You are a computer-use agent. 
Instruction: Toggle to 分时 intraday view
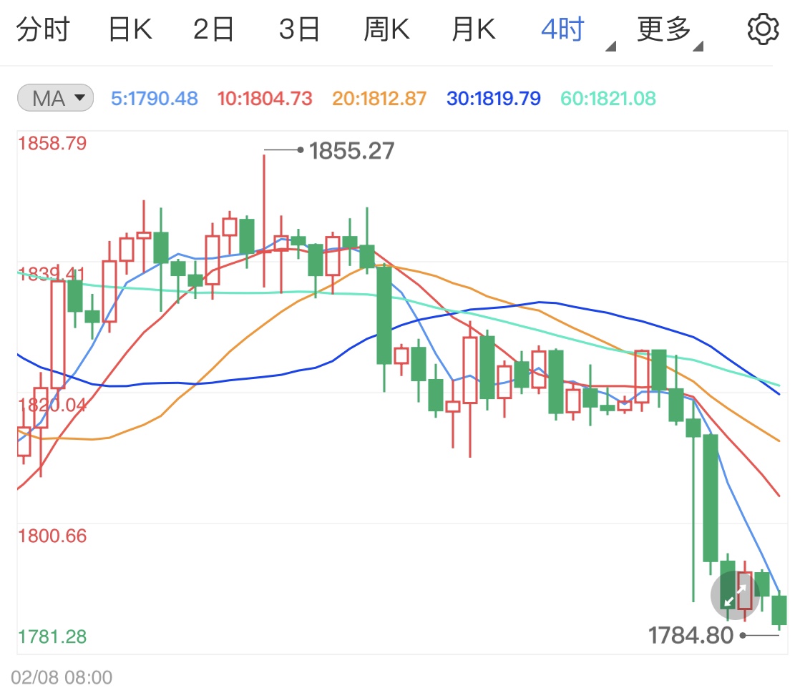(x=44, y=29)
